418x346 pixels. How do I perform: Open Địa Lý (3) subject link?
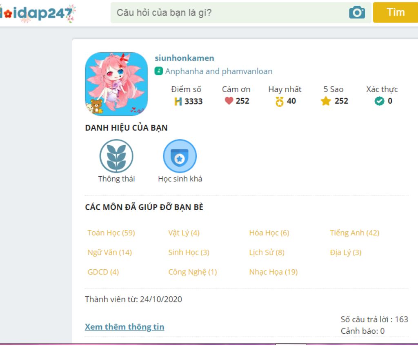[346, 252]
